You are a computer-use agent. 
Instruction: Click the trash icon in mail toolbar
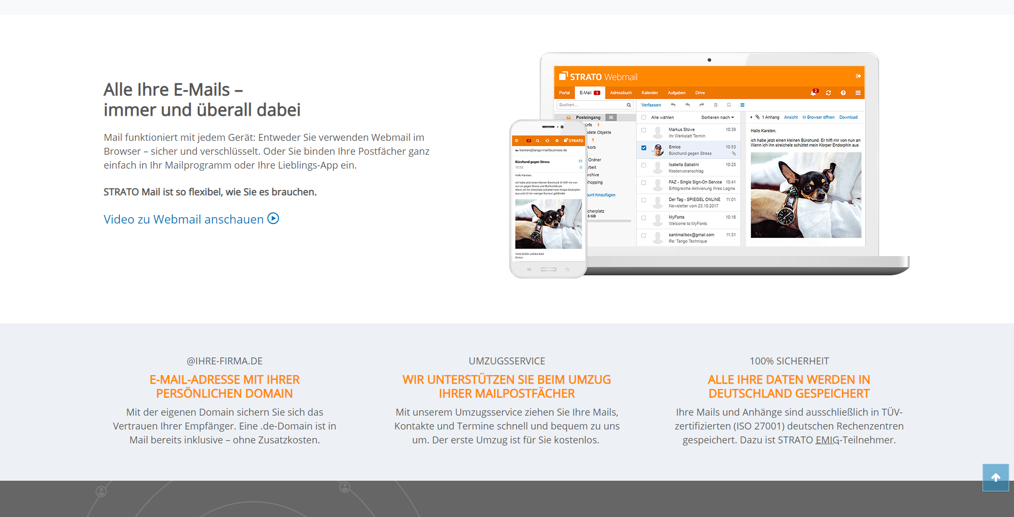(x=716, y=105)
